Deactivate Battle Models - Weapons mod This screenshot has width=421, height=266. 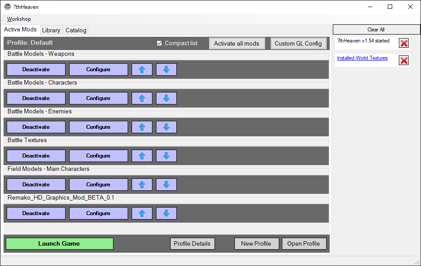coord(36,69)
